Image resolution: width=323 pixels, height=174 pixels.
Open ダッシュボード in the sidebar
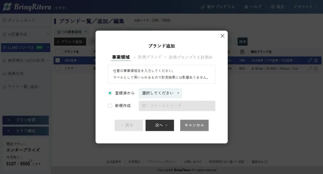pos(21,20)
